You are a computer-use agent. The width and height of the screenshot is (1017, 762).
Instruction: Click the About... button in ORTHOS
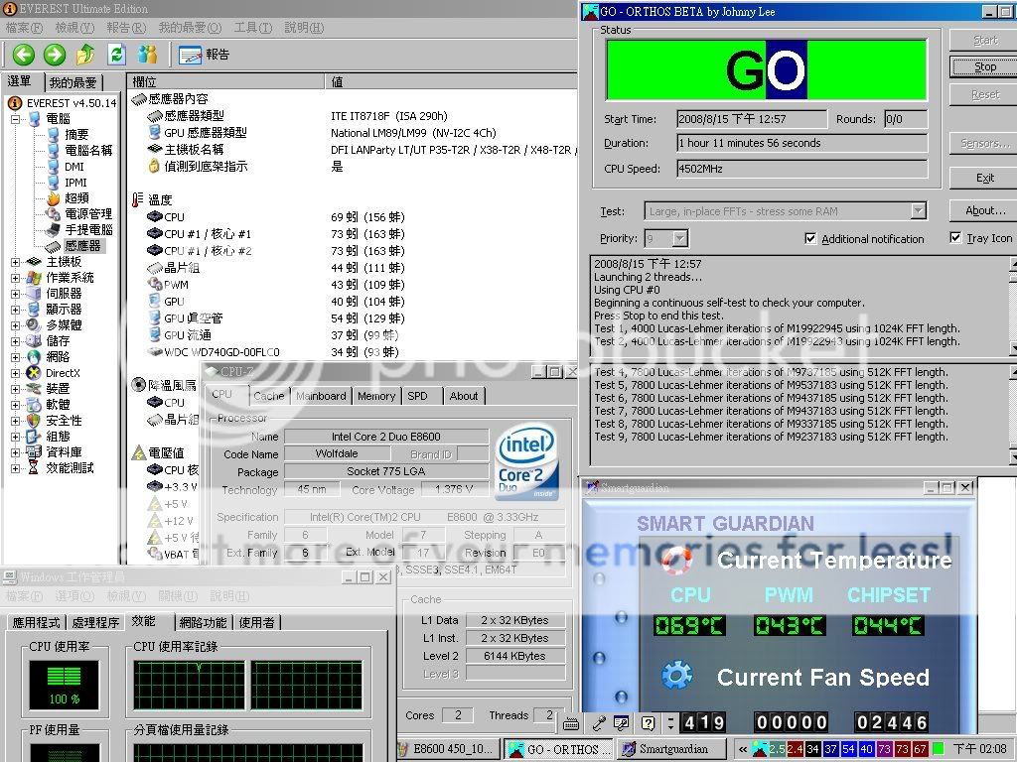click(985, 210)
